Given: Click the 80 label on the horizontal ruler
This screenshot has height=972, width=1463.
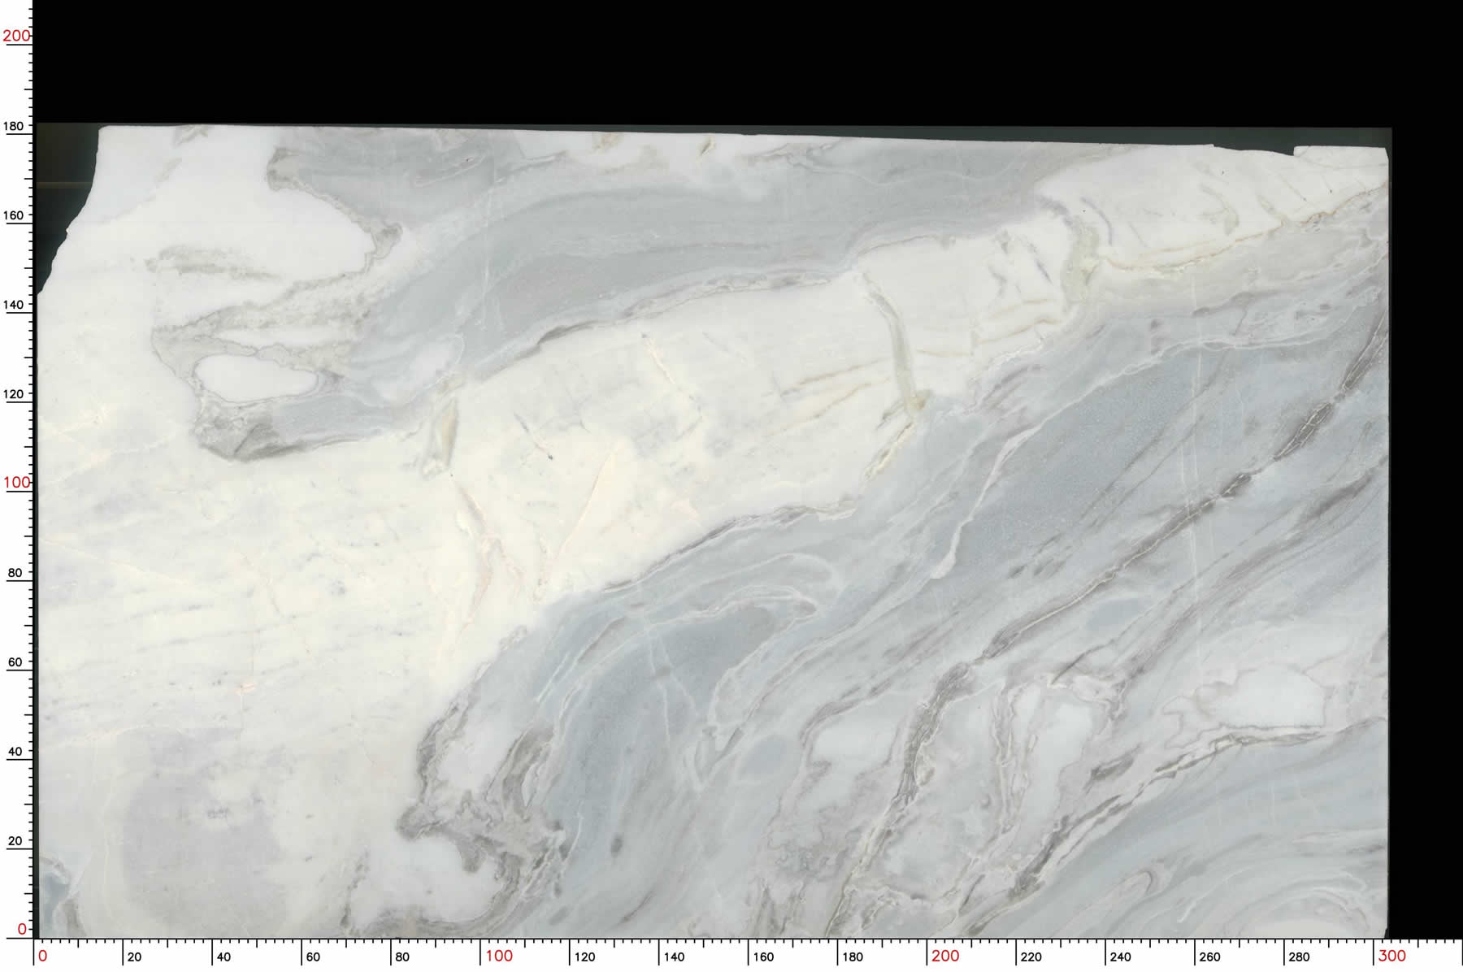Looking at the screenshot, I should 402,957.
